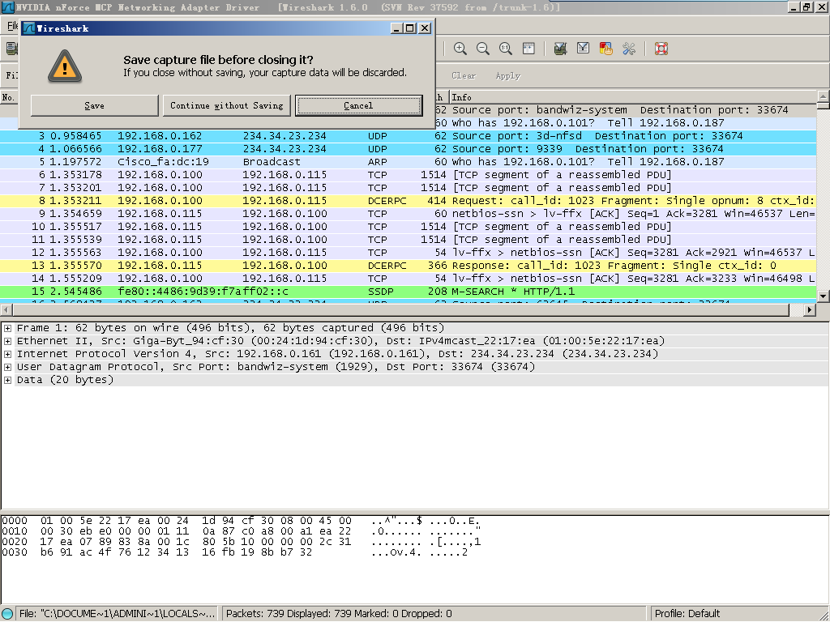Open the Coloring Rules icon

[x=605, y=49]
